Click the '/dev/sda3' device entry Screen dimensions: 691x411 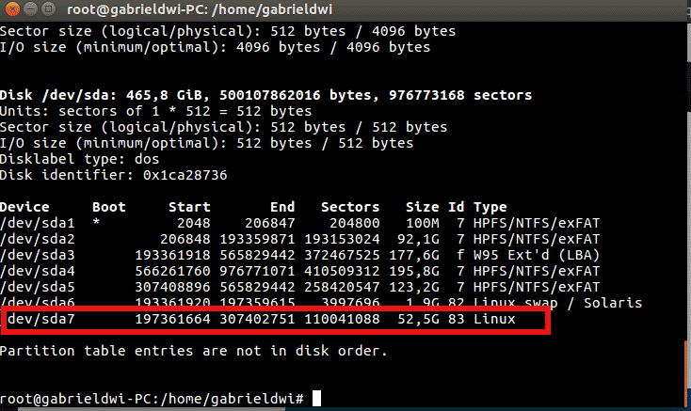click(x=38, y=255)
